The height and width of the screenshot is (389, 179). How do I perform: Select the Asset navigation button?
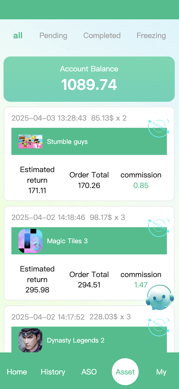point(125,372)
